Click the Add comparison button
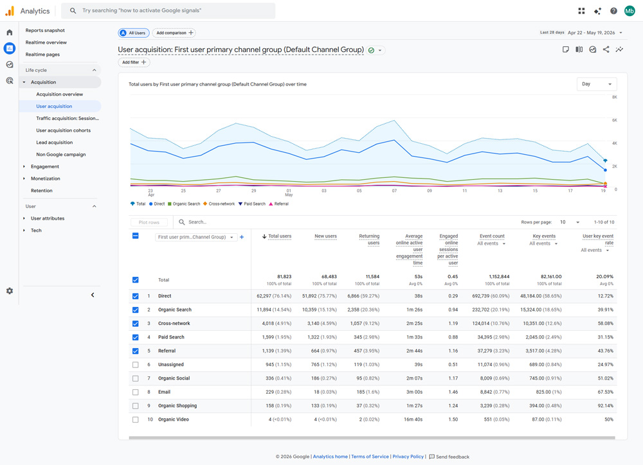Viewport: 643px width, 465px height. click(174, 33)
